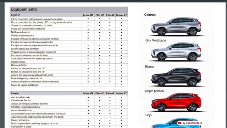Click 'Focos con función follow me home'

pos(28,29)
